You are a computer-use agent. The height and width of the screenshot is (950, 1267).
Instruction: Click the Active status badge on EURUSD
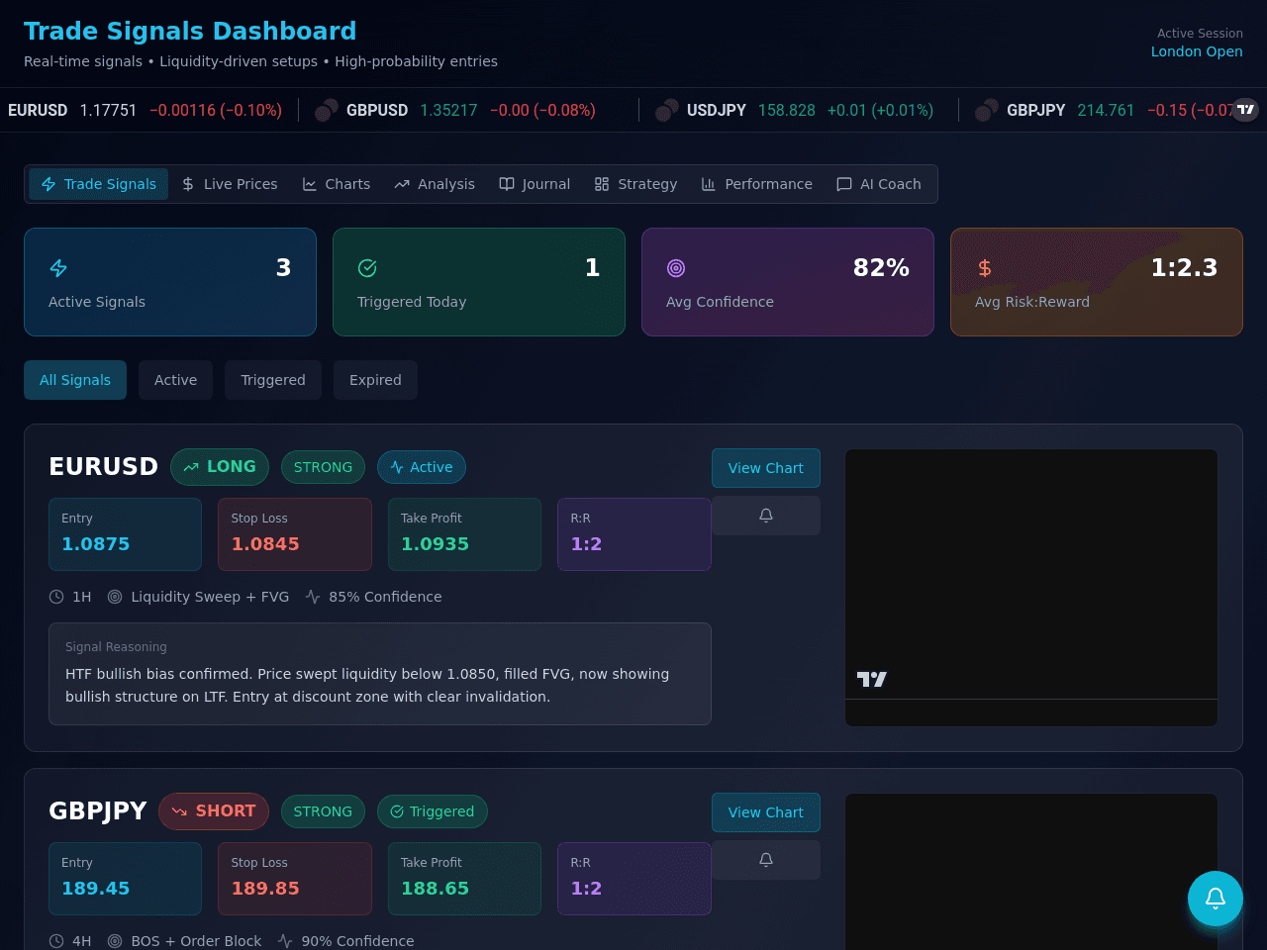(422, 467)
